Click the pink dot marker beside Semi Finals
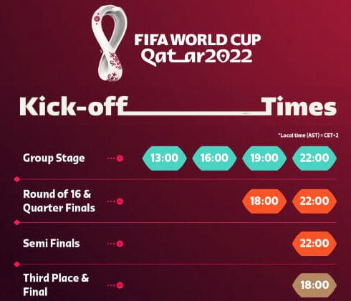 pos(120,244)
